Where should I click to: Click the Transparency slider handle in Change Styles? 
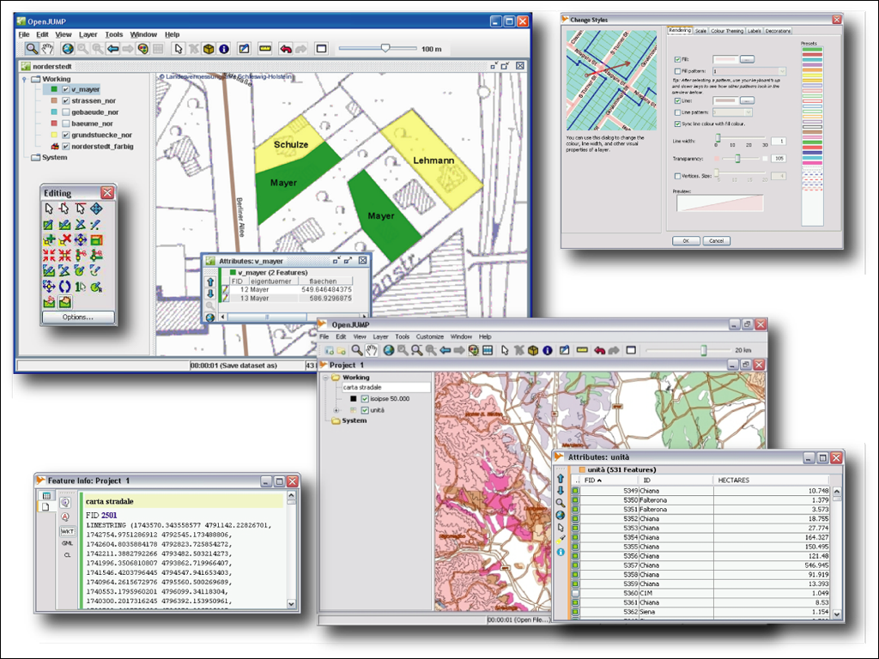point(737,159)
